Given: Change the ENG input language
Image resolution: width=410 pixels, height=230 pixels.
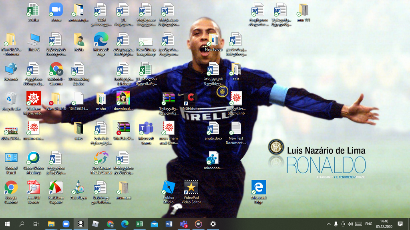Looking at the screenshot, I should point(369,224).
